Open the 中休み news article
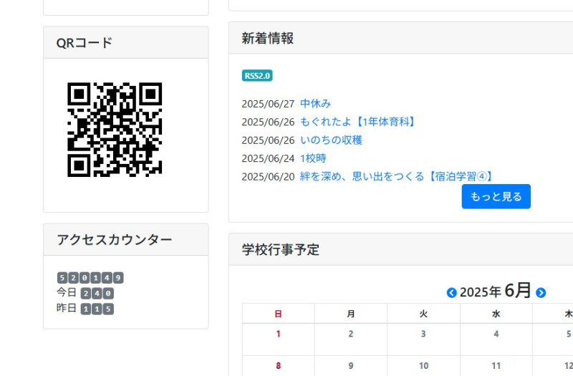 pyautogui.click(x=315, y=103)
